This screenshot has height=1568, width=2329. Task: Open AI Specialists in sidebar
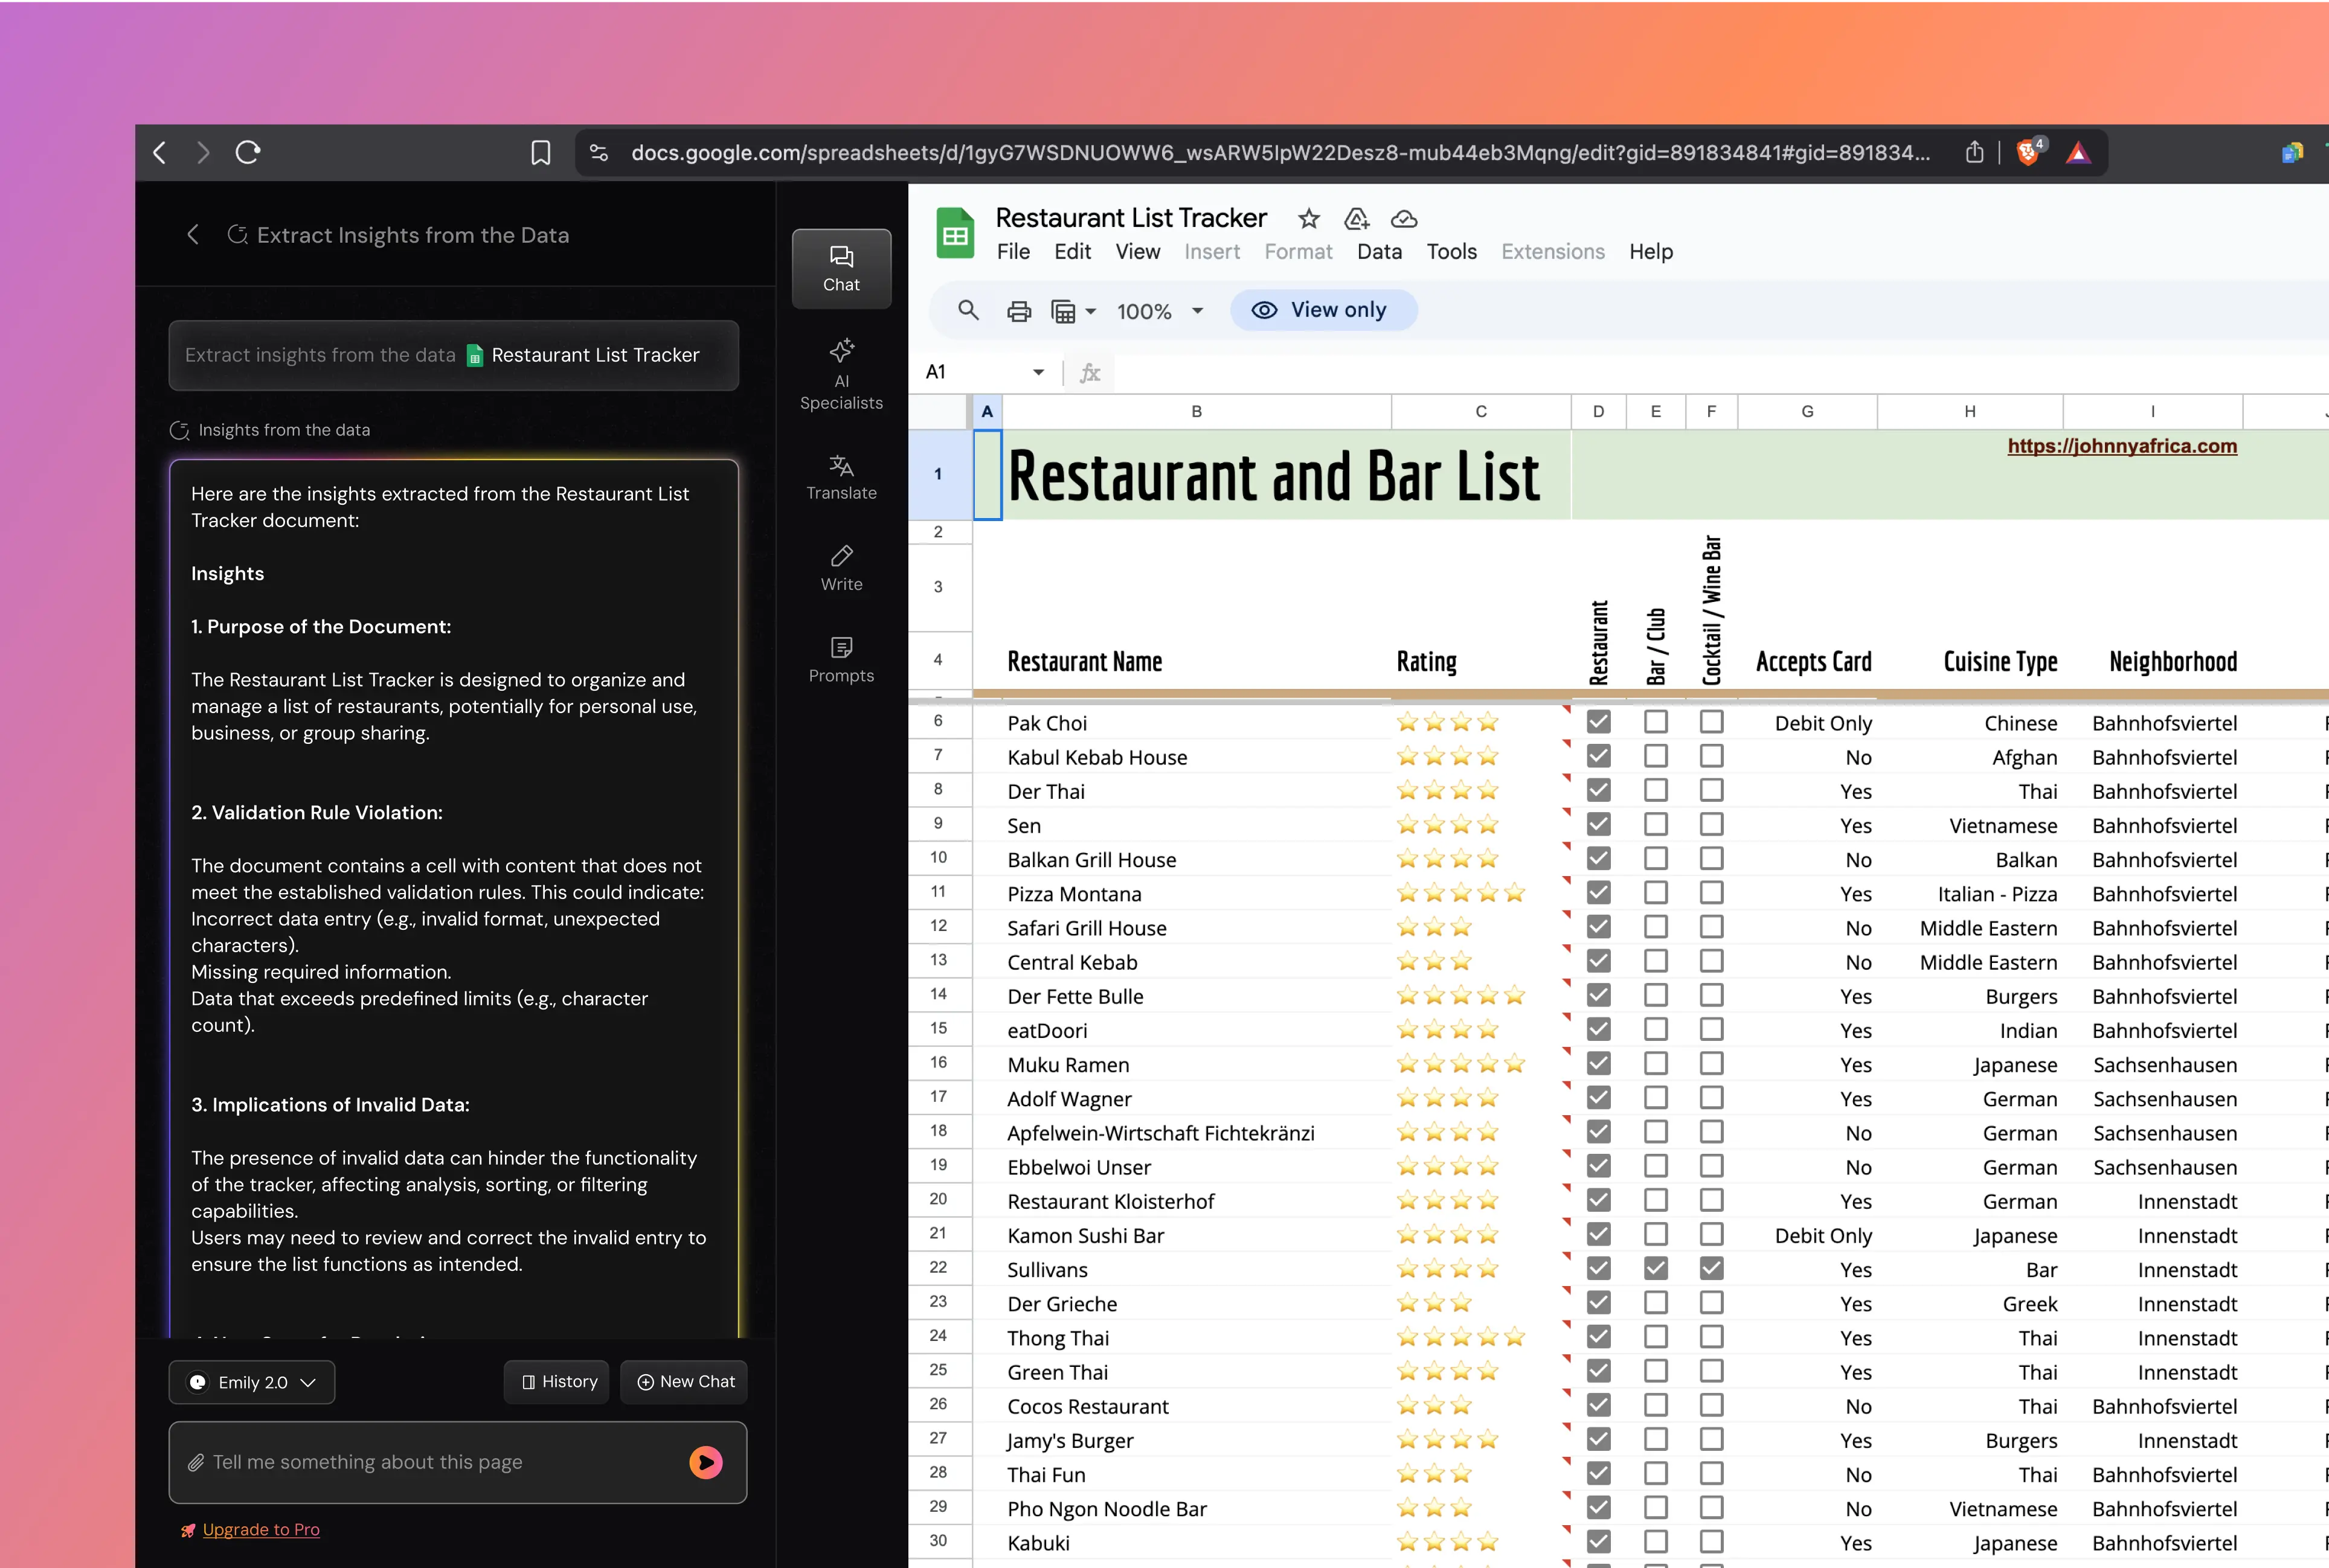pos(841,375)
